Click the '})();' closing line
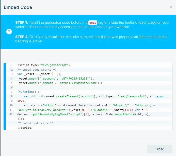The width and height of the screenshot is (176, 156). click(22, 119)
